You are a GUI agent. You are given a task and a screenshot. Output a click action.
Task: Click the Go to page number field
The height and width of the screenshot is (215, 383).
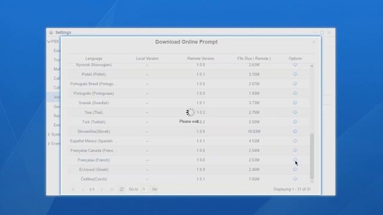(x=145, y=189)
